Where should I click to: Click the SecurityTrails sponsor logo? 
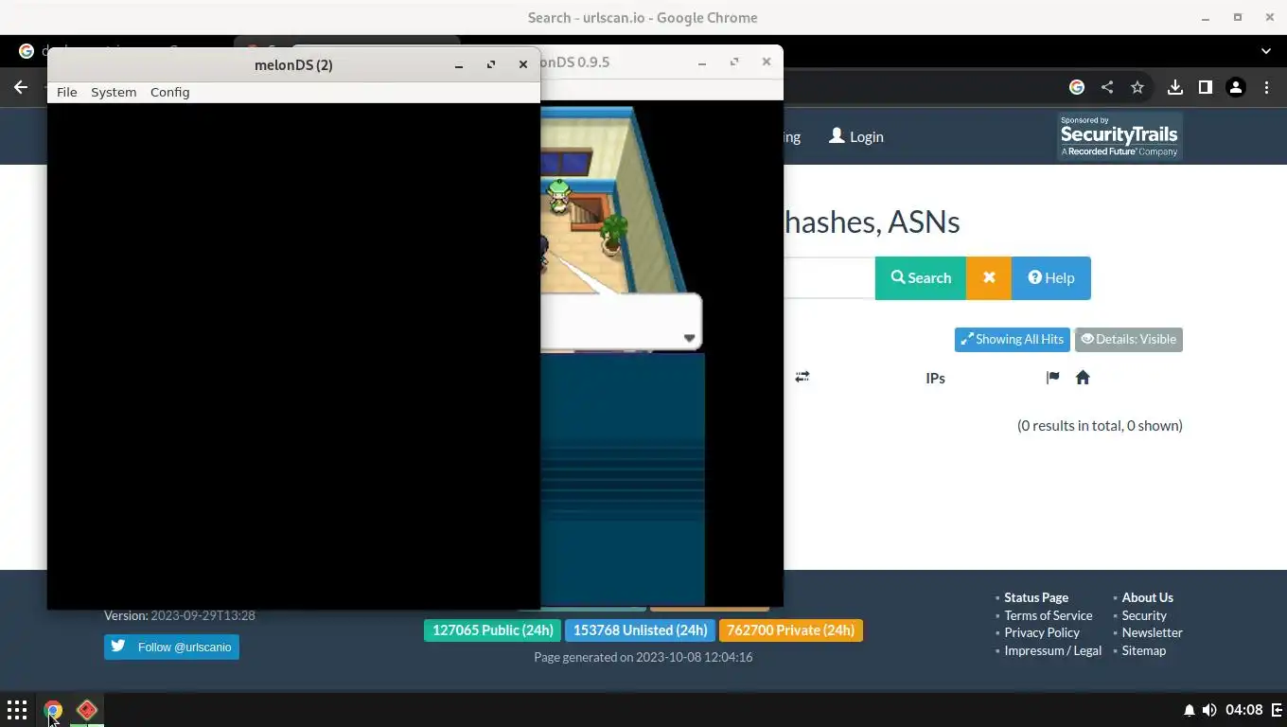[x=1120, y=136]
